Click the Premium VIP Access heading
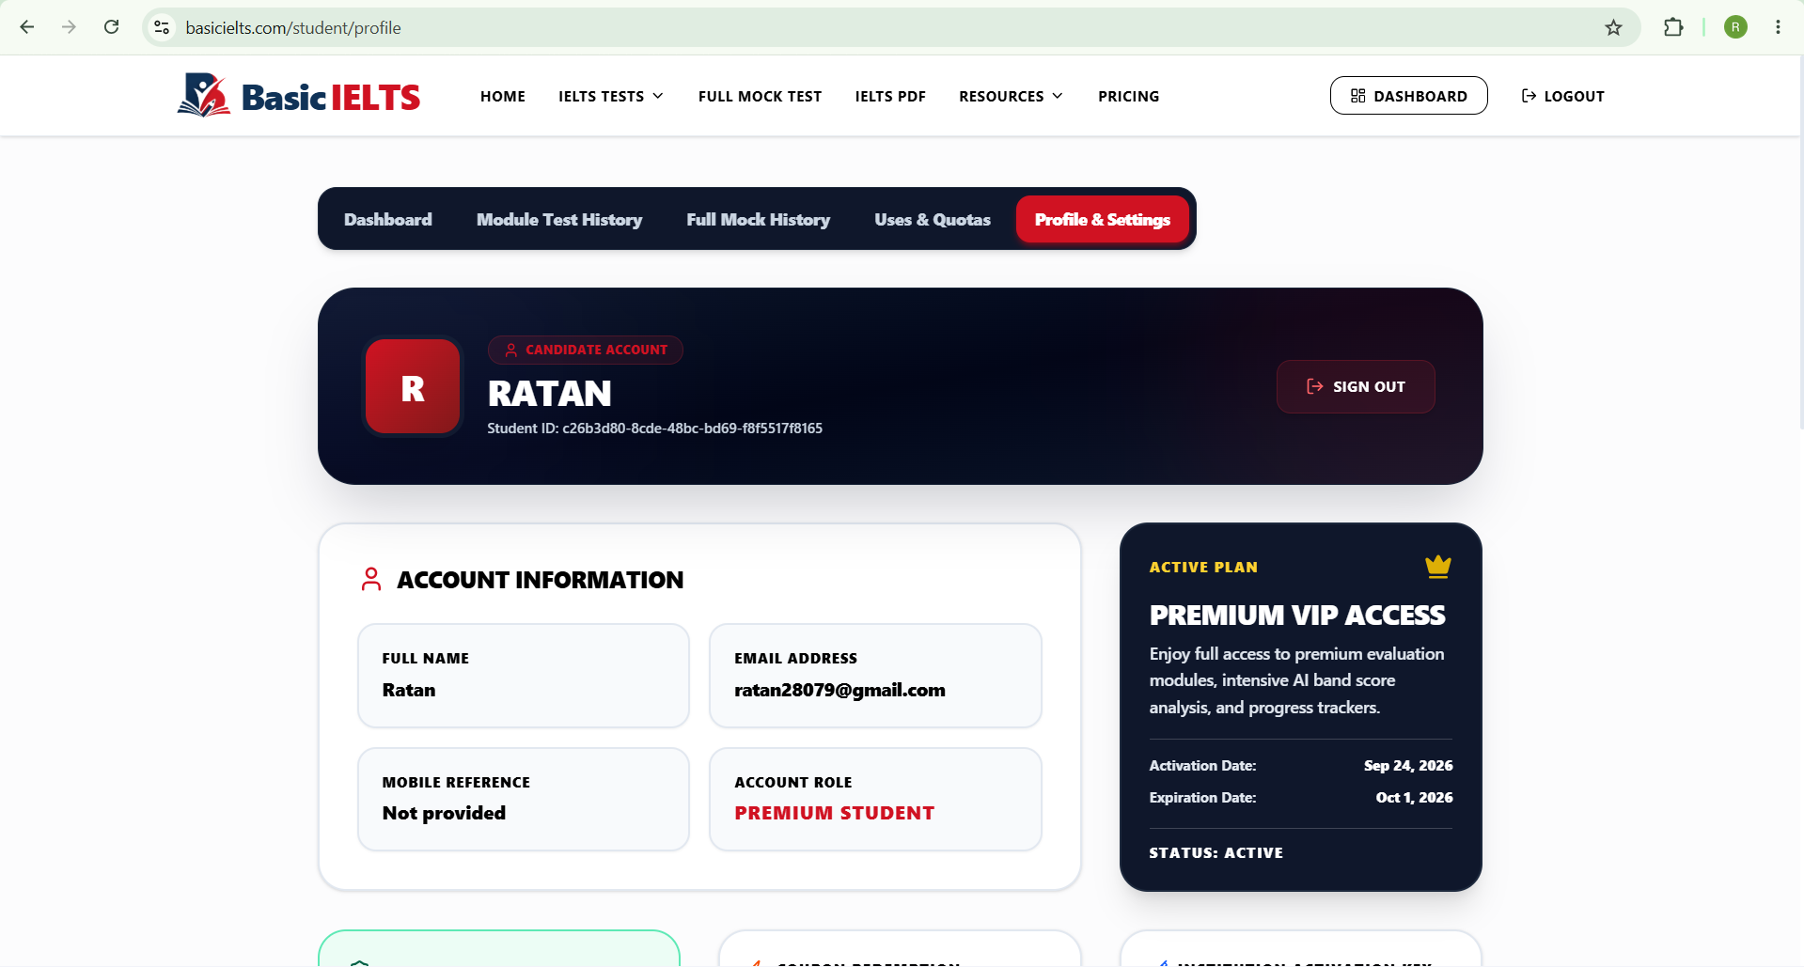Screen dimensions: 1804x967 point(1297,615)
